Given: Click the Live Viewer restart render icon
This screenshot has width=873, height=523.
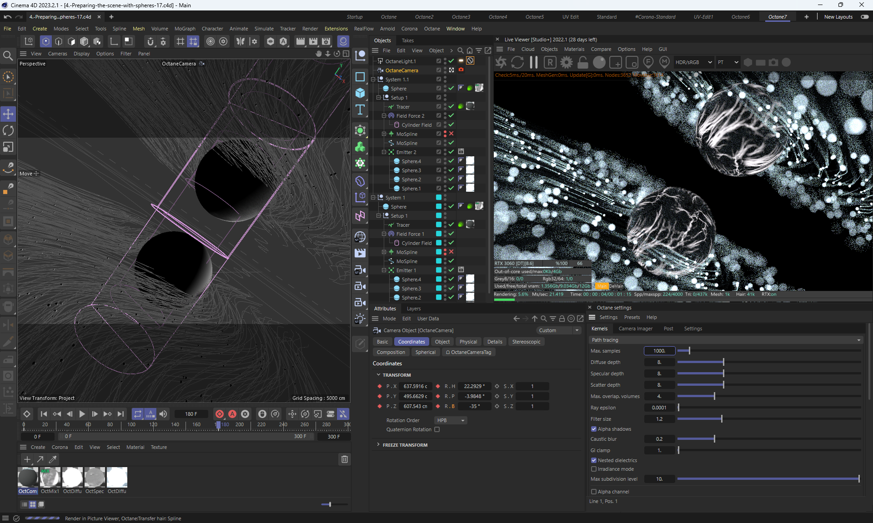Looking at the screenshot, I should 517,62.
